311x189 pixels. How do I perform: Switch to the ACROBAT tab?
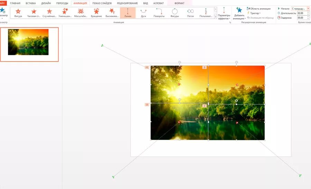click(159, 3)
